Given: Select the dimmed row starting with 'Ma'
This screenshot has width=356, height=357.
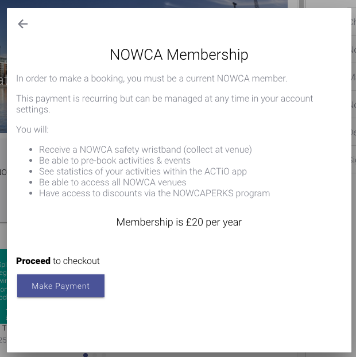Looking at the screenshot, I should 353,77.
